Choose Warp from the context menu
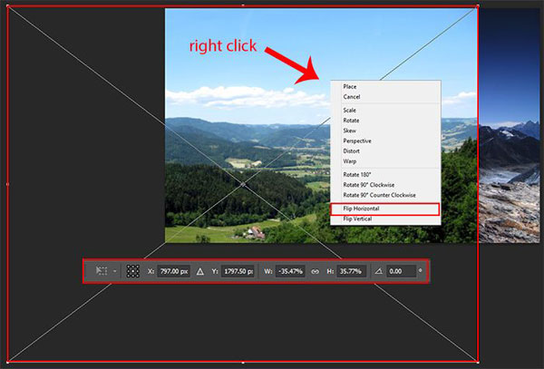The height and width of the screenshot is (369, 544). [x=349, y=161]
